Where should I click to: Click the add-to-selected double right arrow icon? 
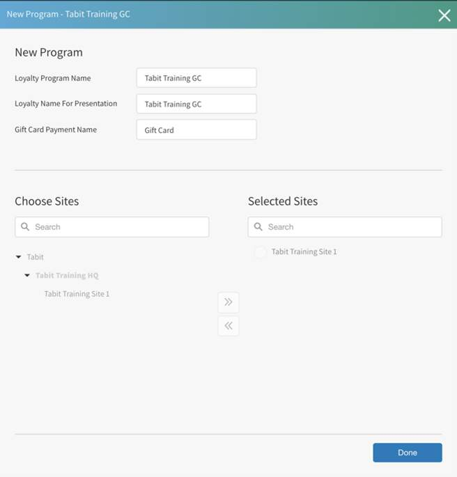click(228, 302)
